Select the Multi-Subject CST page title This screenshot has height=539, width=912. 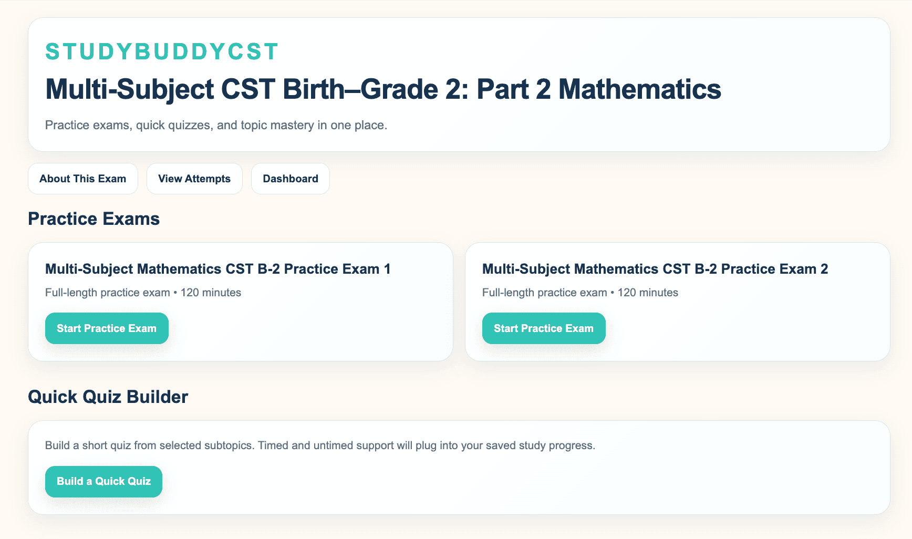click(383, 89)
